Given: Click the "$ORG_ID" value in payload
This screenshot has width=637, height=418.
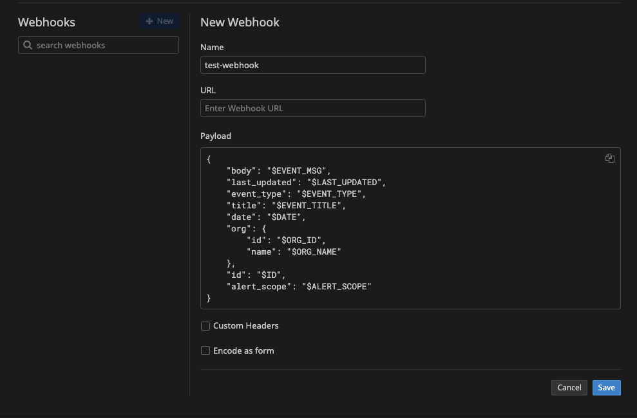Looking at the screenshot, I should (x=299, y=241).
